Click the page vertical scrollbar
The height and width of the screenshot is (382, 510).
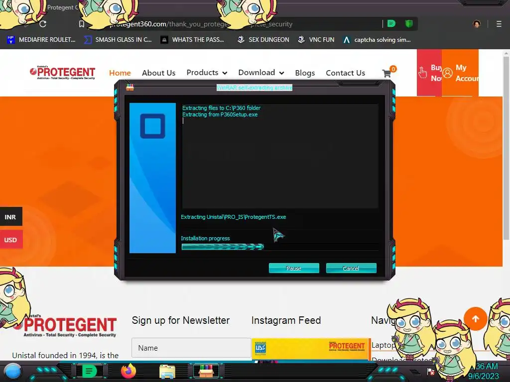[506, 148]
